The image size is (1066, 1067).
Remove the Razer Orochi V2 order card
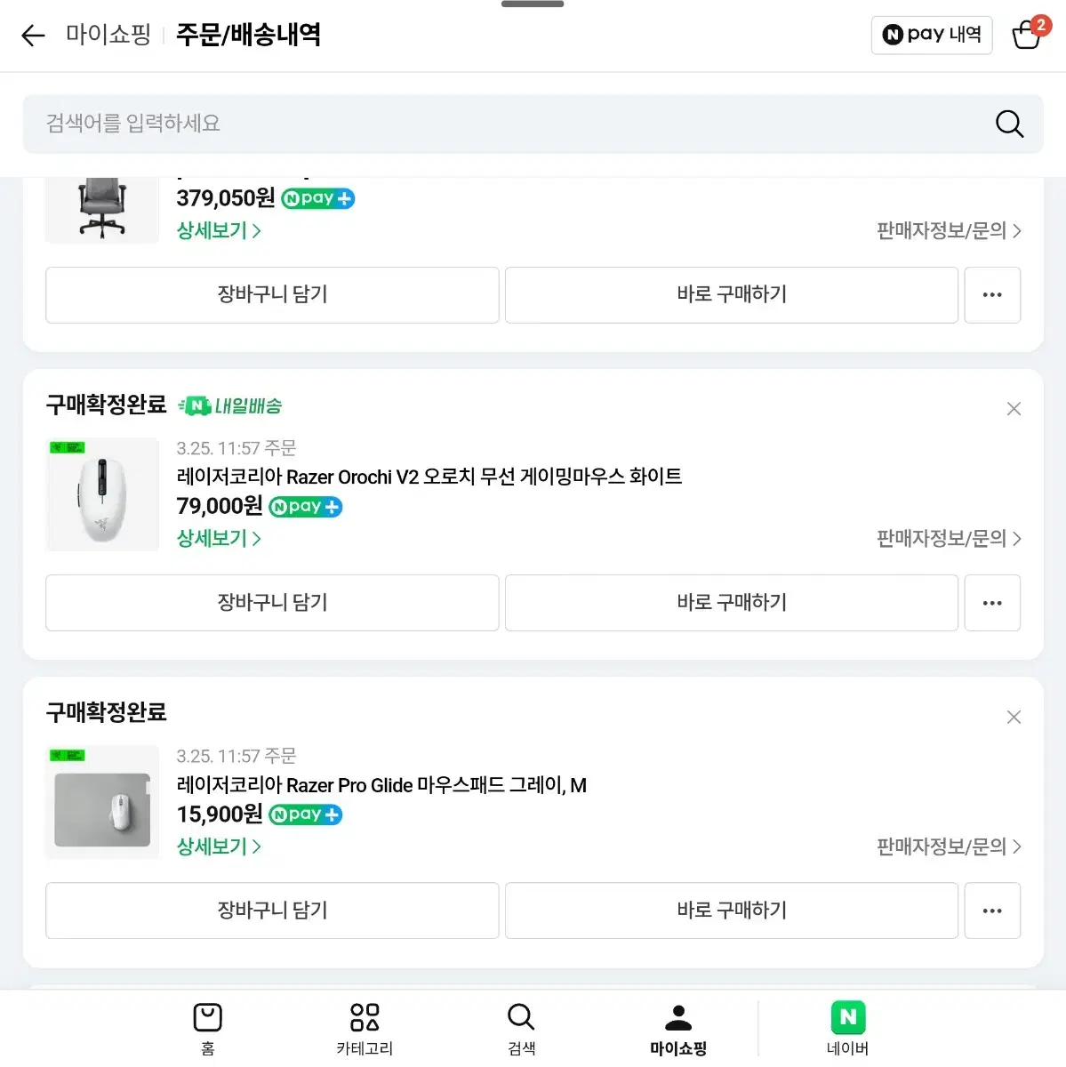tap(1014, 409)
